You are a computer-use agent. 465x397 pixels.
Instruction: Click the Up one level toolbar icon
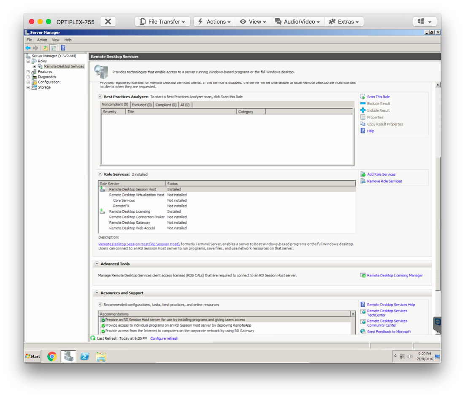(46, 48)
